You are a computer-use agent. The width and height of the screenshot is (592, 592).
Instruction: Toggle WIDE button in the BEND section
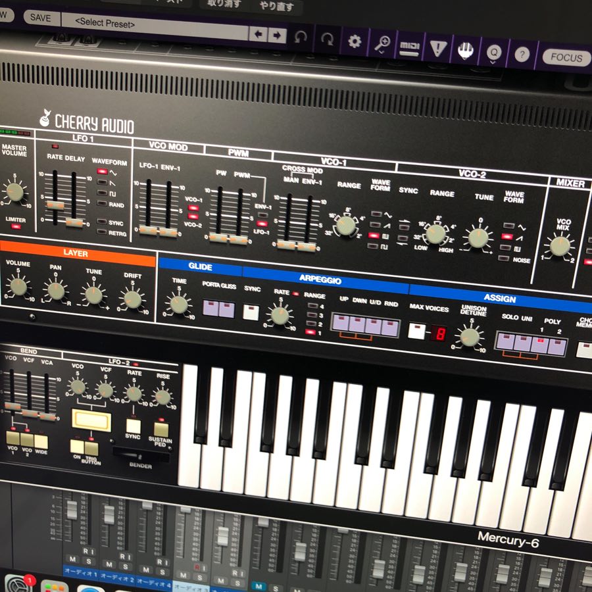41,442
